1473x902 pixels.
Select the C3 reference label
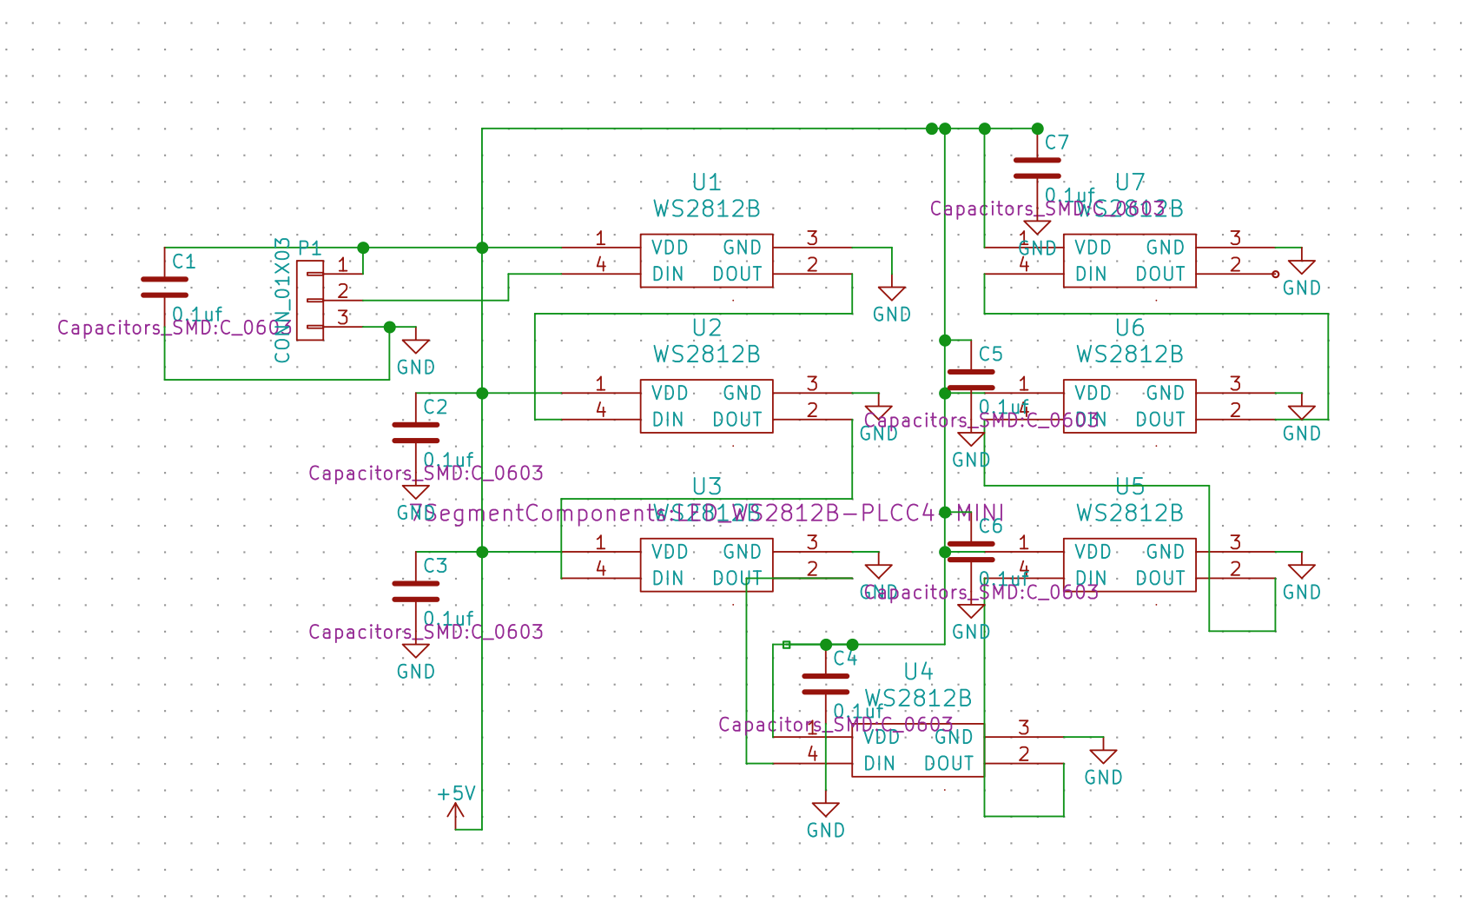point(435,566)
